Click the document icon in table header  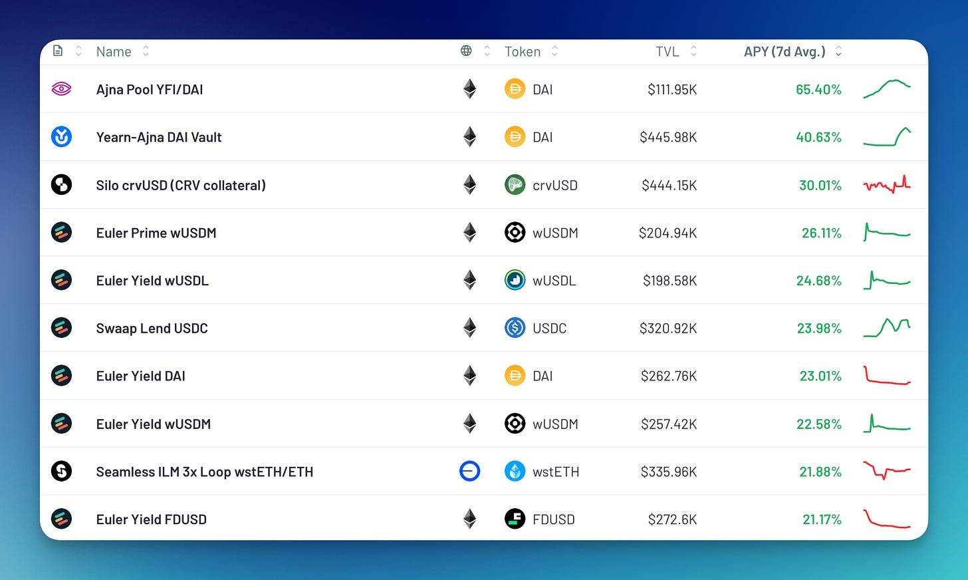[58, 51]
